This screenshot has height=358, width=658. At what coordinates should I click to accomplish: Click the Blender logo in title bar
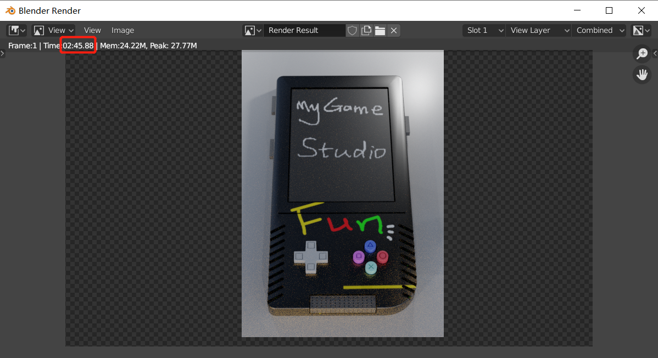(x=10, y=10)
